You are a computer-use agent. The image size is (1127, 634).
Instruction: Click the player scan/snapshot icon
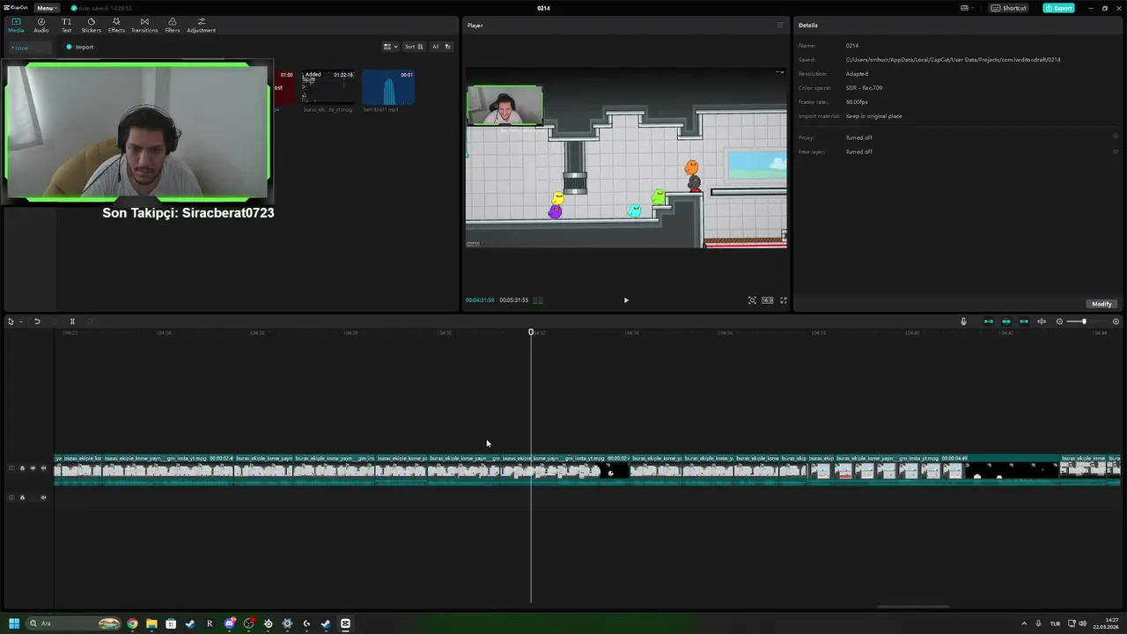point(752,300)
